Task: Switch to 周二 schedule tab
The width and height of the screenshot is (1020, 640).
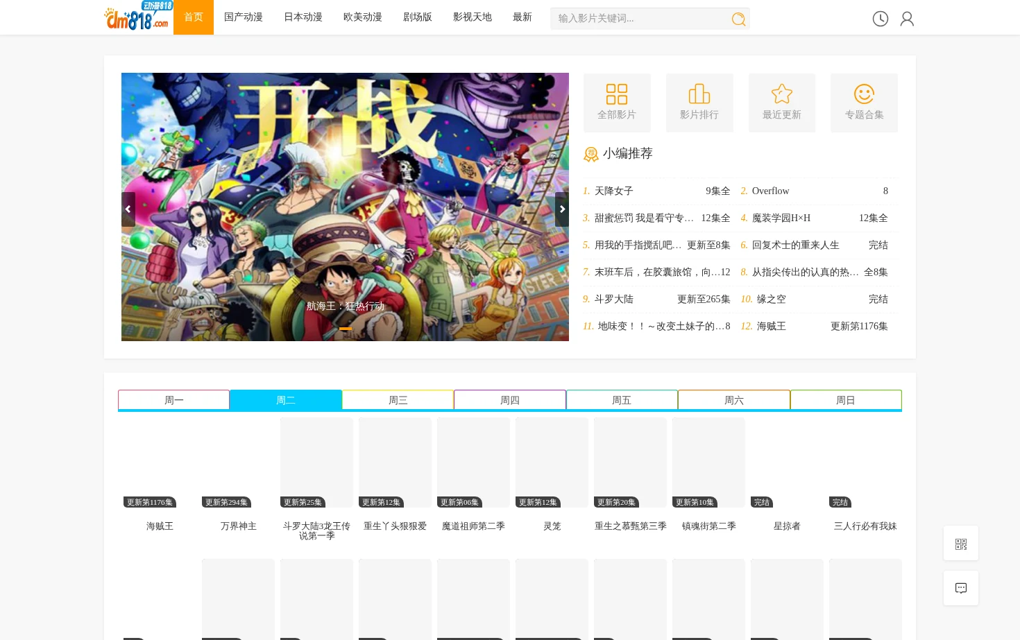Action: [x=286, y=400]
